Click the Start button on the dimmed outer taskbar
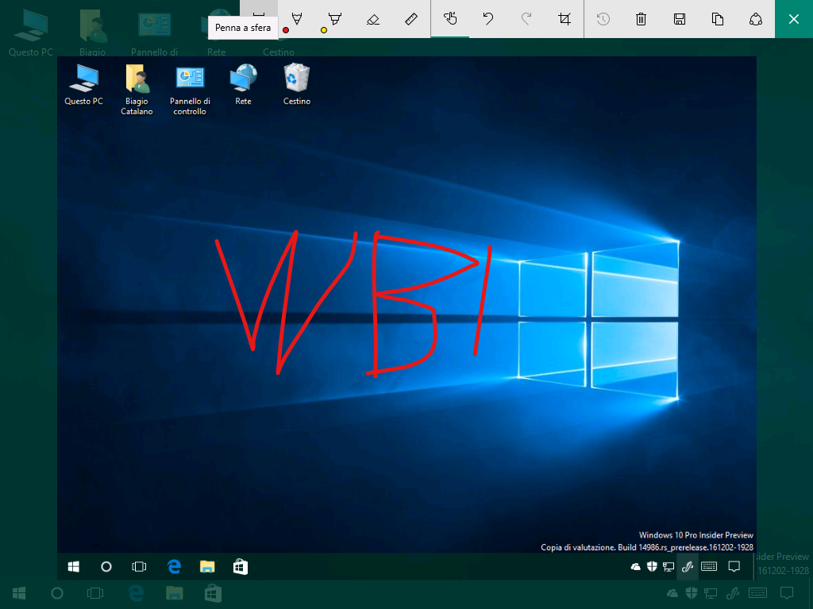This screenshot has width=813, height=609. [x=19, y=593]
